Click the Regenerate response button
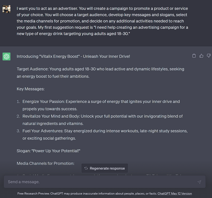 [105, 168]
